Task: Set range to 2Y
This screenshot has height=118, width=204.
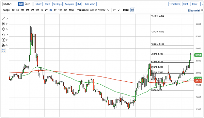Action: 46,10
